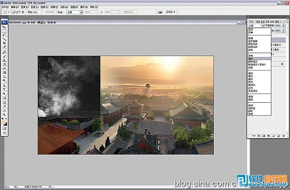This screenshot has width=290, height=190.
Task: Select the Type tool
Action: coord(4,89)
